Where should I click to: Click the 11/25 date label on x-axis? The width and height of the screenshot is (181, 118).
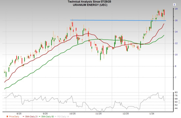[x=99, y=114]
